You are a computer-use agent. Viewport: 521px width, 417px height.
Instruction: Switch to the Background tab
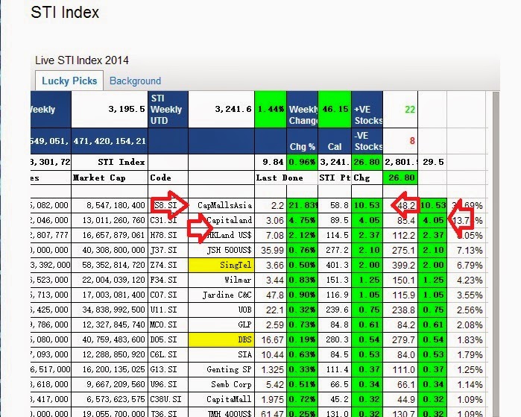135,81
